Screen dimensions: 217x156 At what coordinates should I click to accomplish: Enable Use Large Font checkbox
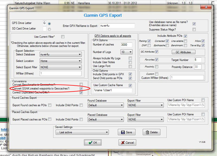coord(130,66)
